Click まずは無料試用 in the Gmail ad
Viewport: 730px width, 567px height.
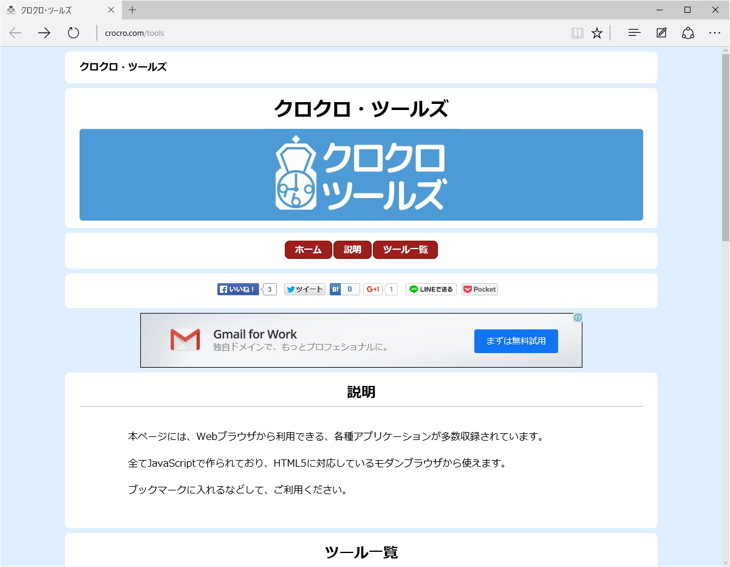click(x=516, y=341)
